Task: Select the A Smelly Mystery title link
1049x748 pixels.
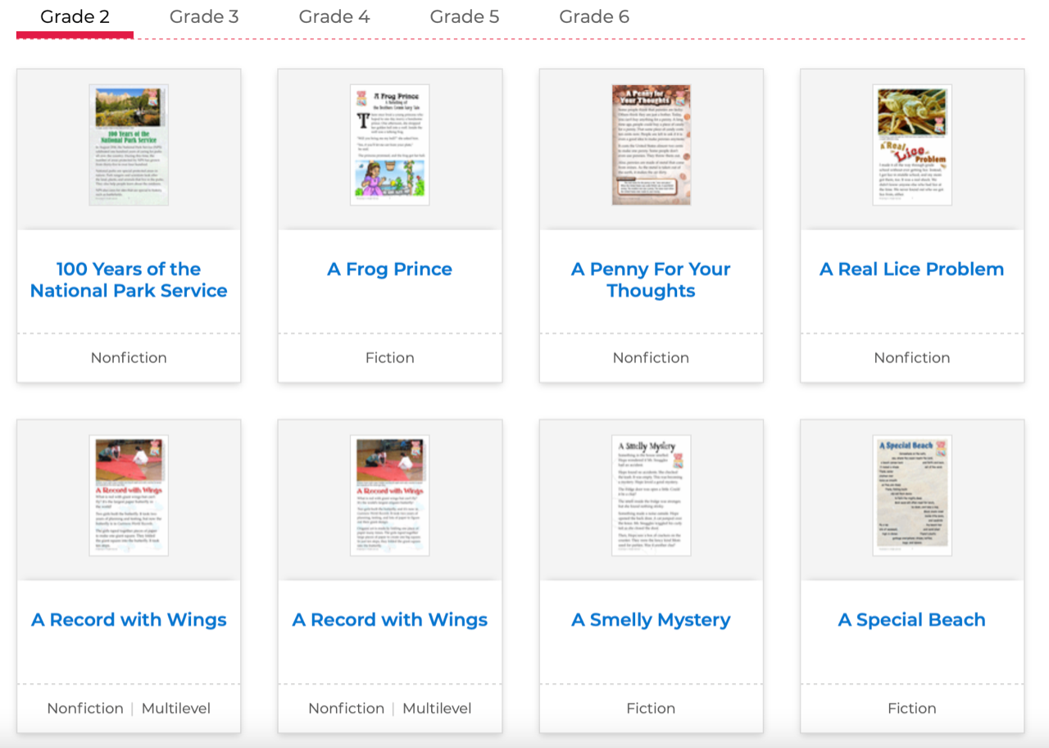Action: 651,620
